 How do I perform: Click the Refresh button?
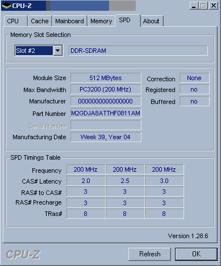pos(149,254)
